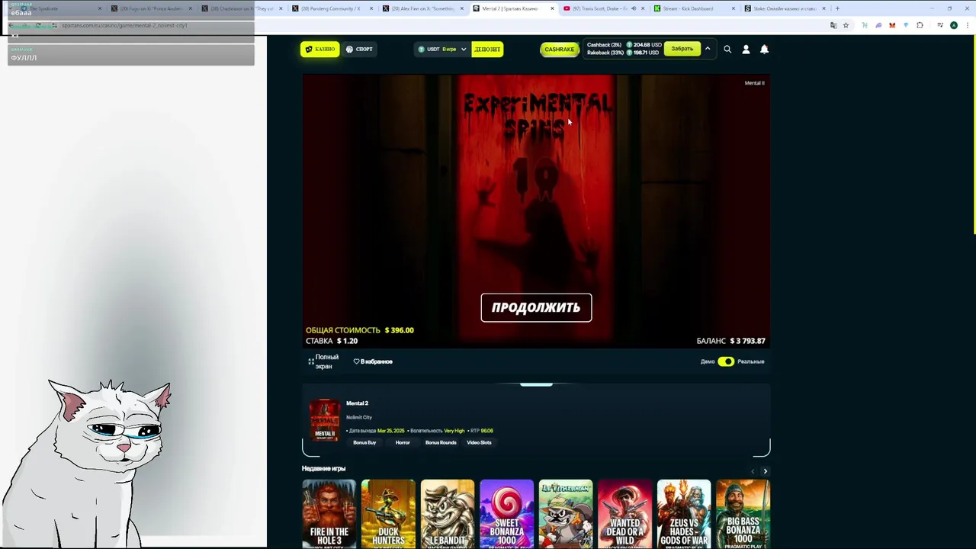
Task: Click the page vertical scrollbar
Action: [x=973, y=133]
